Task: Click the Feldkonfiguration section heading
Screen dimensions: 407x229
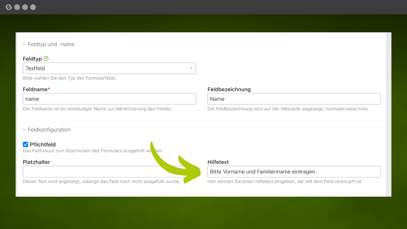Action: (x=49, y=130)
